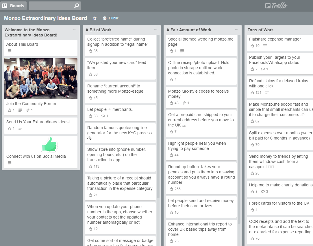
Task: Click comment icon on Publish your Targets card
Action: click(x=263, y=69)
